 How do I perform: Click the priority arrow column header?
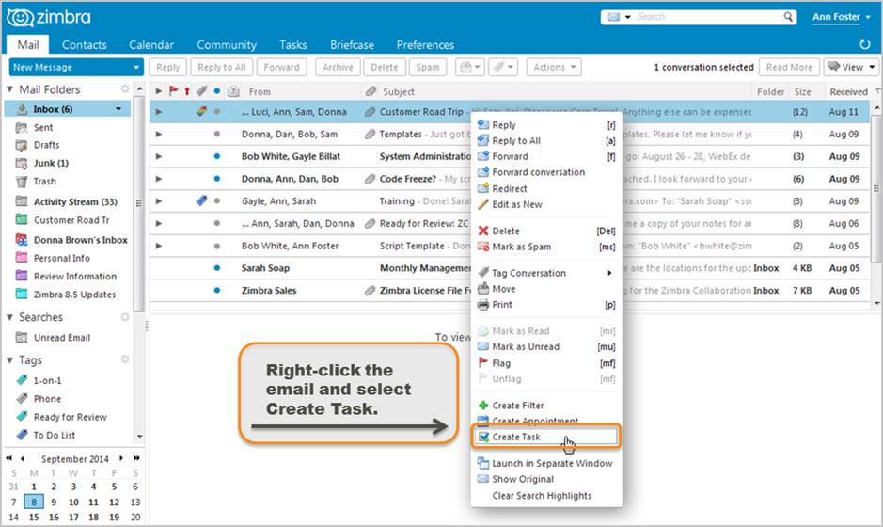pyautogui.click(x=187, y=90)
